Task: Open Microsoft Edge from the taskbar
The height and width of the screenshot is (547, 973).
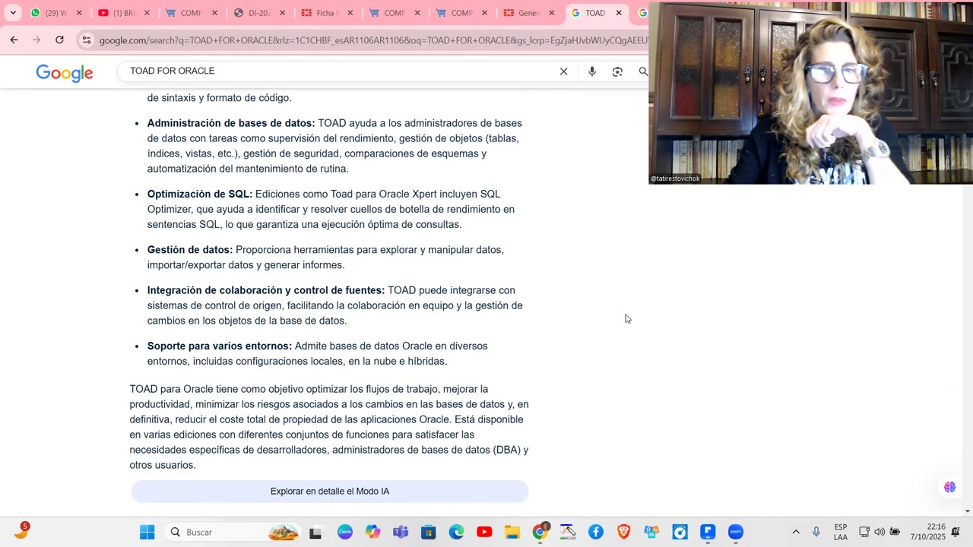Action: click(x=456, y=532)
